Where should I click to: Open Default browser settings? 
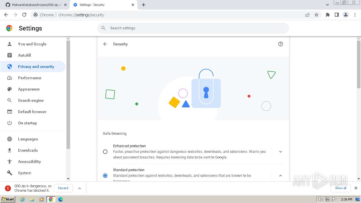tap(33, 112)
